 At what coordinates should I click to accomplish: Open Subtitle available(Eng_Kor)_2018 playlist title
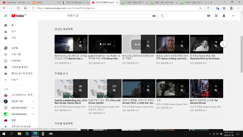pyautogui.click(x=71, y=102)
